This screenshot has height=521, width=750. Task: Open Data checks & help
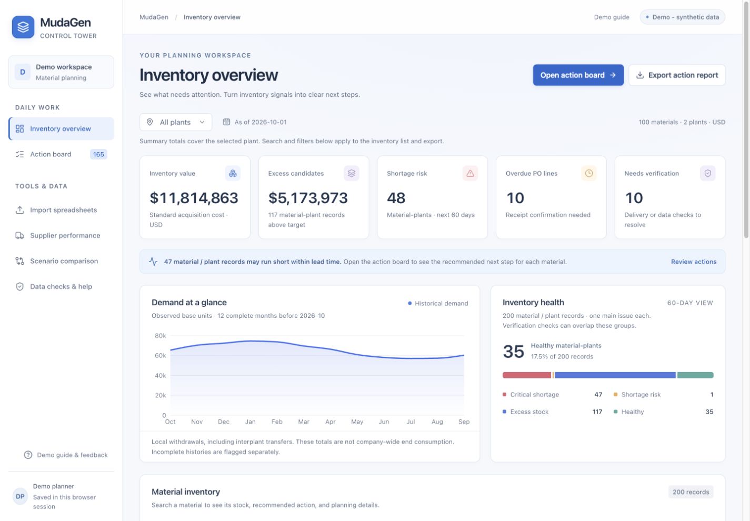[x=61, y=286]
